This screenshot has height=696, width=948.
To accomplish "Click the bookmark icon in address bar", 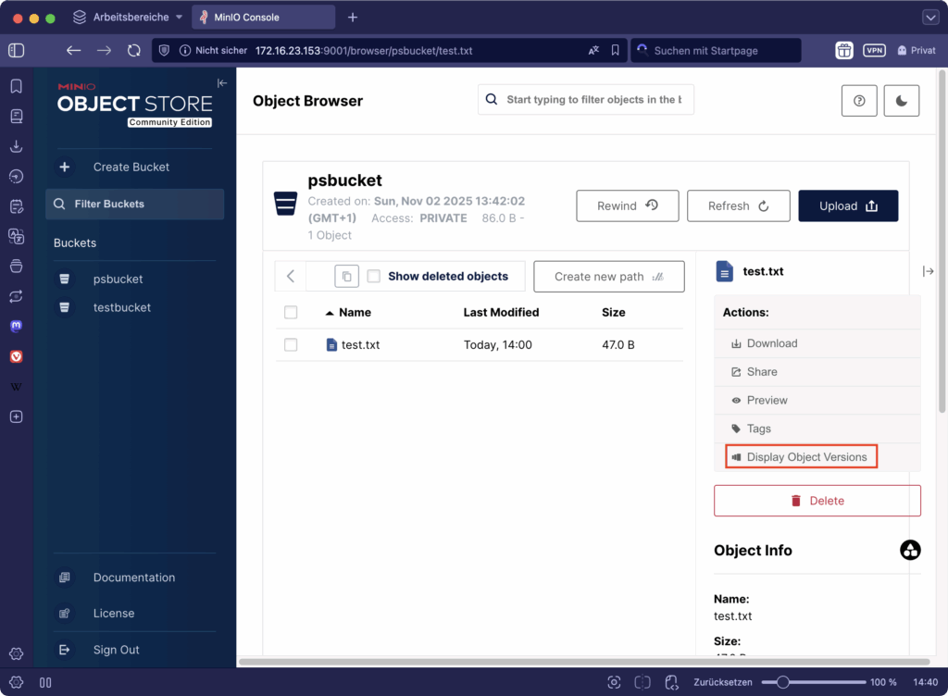I will [x=616, y=50].
